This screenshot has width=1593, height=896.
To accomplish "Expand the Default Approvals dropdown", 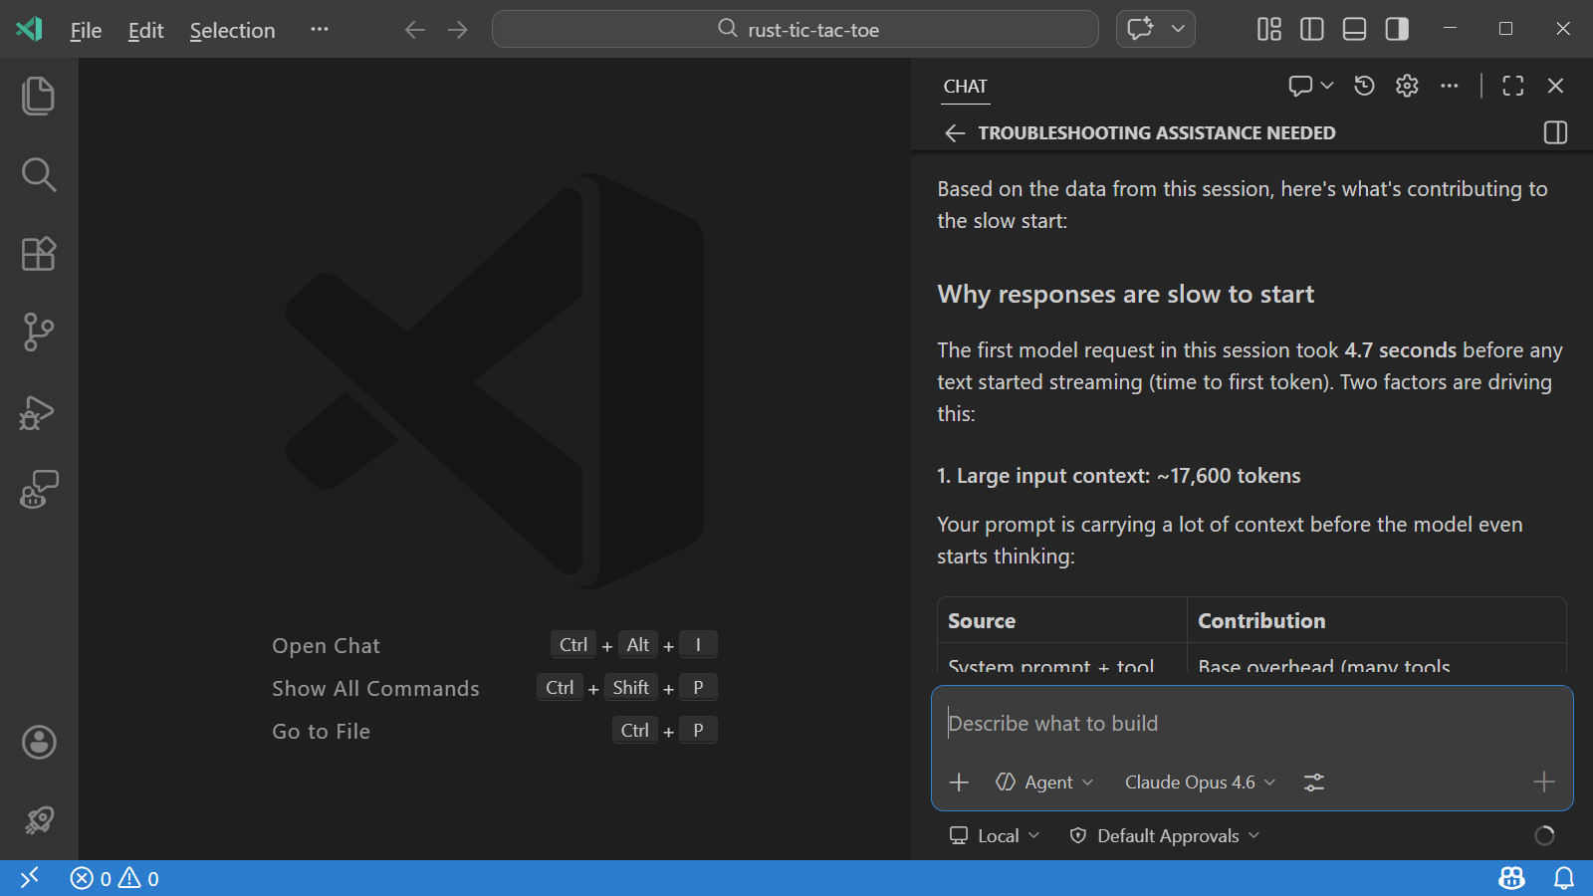I will point(1163,835).
